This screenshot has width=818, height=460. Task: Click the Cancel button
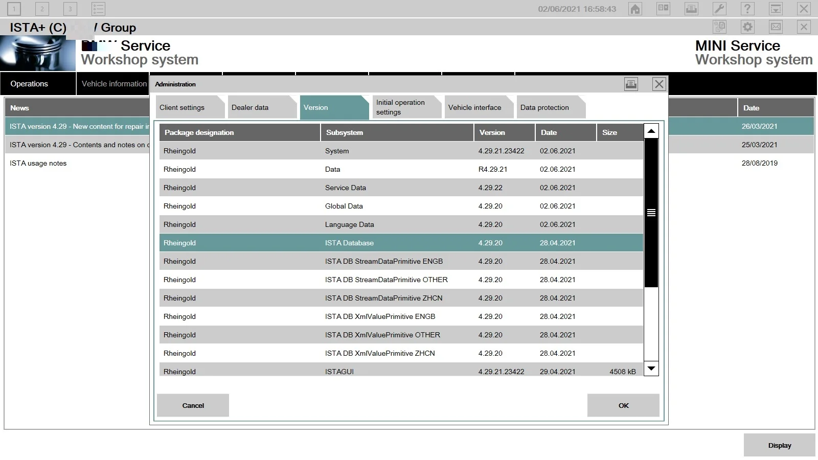193,405
